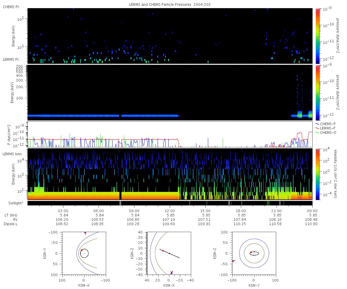Click the green marks on the Sunlight bar
347x289 pixels.
tap(268, 203)
